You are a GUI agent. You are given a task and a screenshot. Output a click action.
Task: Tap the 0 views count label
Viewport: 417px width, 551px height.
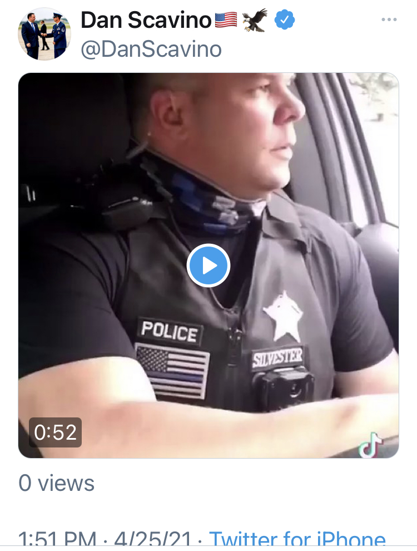point(57,483)
